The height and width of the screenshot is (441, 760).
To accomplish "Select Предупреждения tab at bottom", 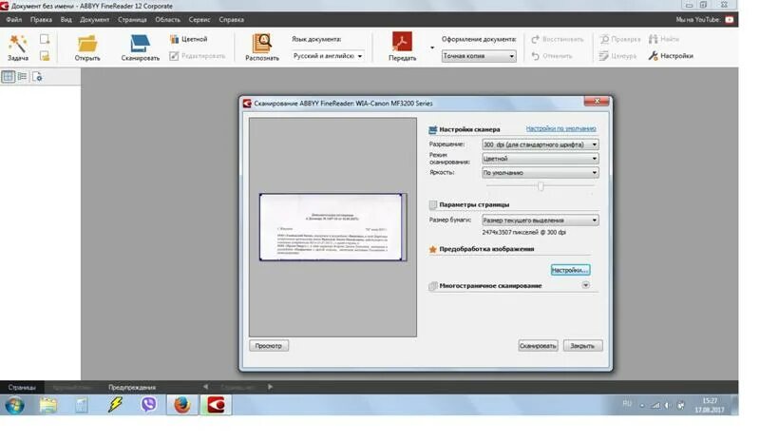I will (x=132, y=388).
